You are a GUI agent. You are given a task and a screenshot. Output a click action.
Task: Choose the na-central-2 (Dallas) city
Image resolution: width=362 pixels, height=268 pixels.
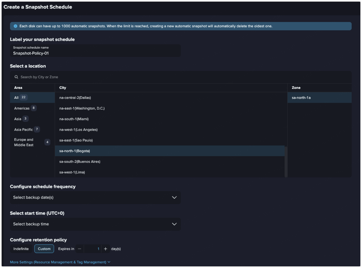tap(75, 98)
